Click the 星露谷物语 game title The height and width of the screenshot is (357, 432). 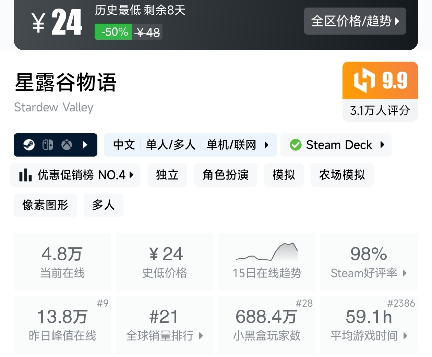[65, 83]
